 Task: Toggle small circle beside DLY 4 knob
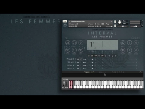coord(84,48)
